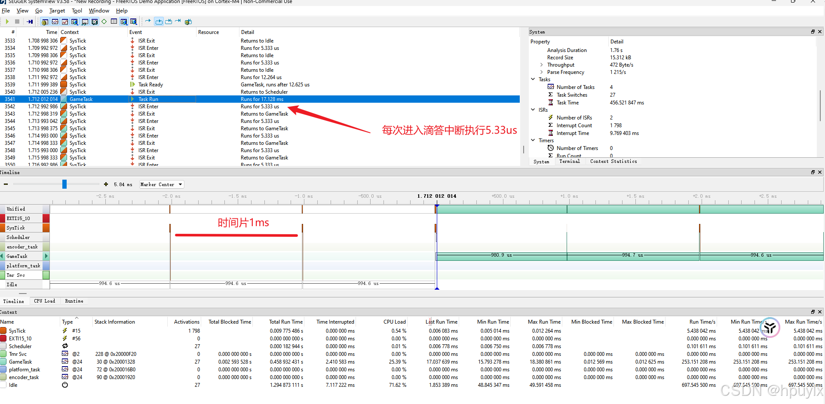Open the Marker Center dropdown
This screenshot has height=404, width=825.
point(161,184)
